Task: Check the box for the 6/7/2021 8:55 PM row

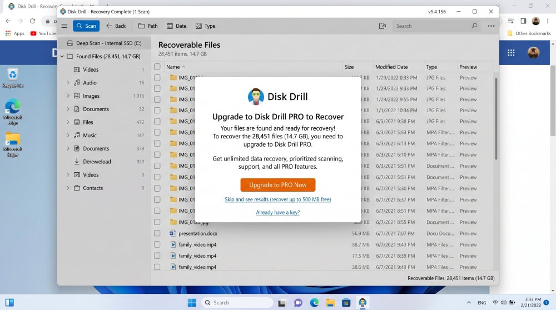Action: (157, 222)
